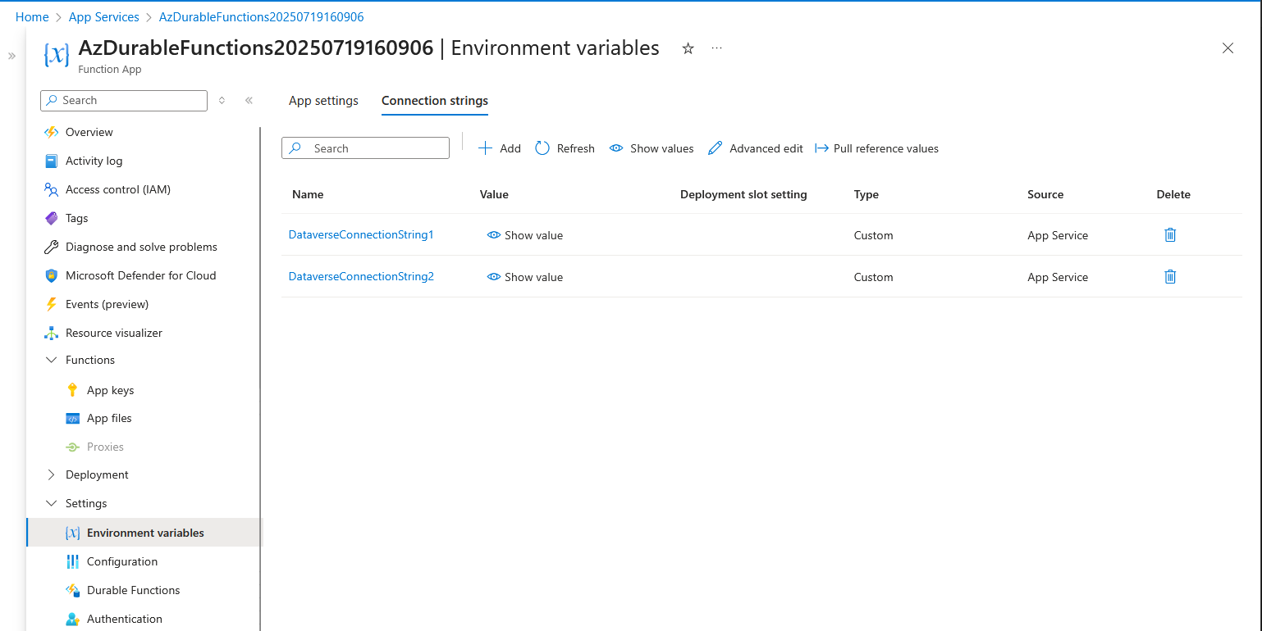
Task: Delete DataverseConnectionString1 with trash icon
Action: (1170, 234)
